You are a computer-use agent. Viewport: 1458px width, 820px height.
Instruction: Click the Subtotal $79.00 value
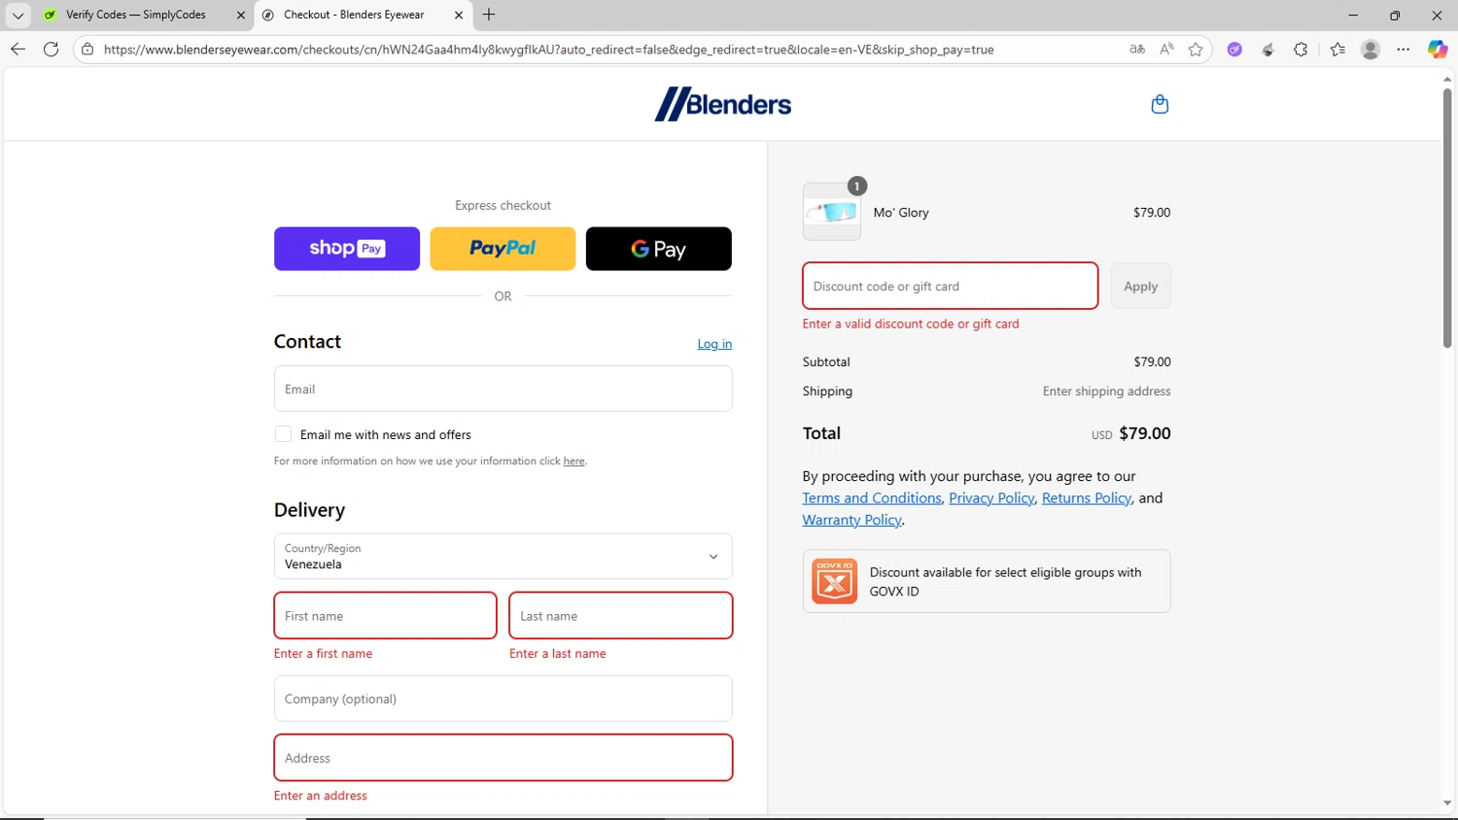[1152, 361]
